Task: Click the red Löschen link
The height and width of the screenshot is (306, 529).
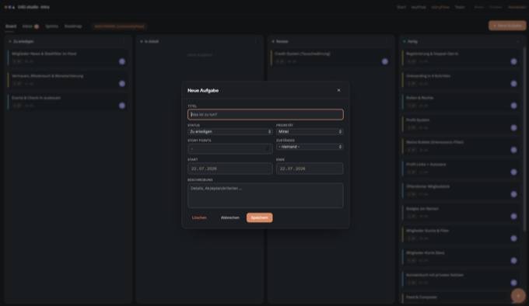Action: pyautogui.click(x=199, y=217)
